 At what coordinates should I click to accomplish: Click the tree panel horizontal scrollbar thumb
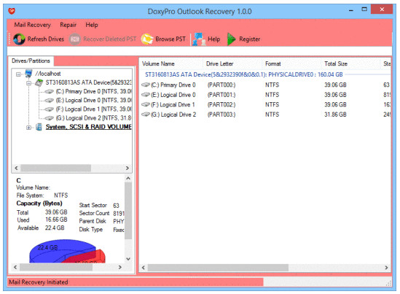coord(56,168)
